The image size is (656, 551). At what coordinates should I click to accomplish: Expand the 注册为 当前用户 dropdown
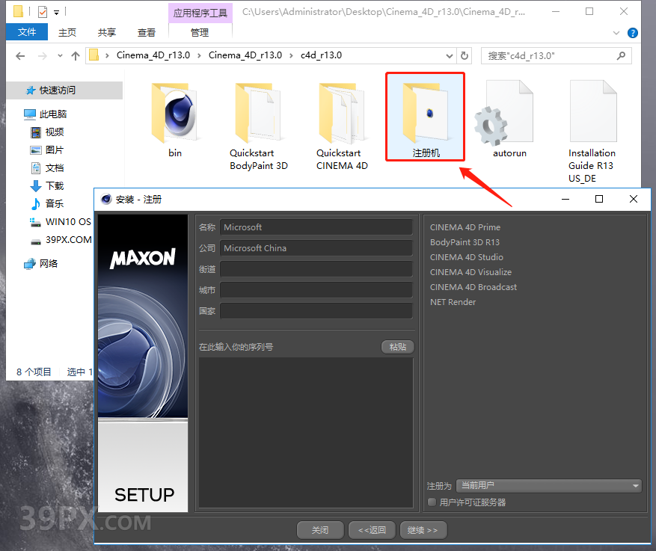coord(549,486)
